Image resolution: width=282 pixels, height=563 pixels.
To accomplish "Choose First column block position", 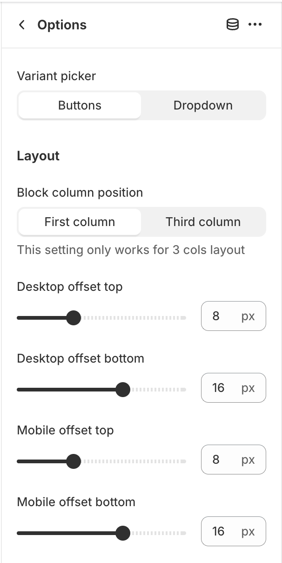I will coord(80,222).
